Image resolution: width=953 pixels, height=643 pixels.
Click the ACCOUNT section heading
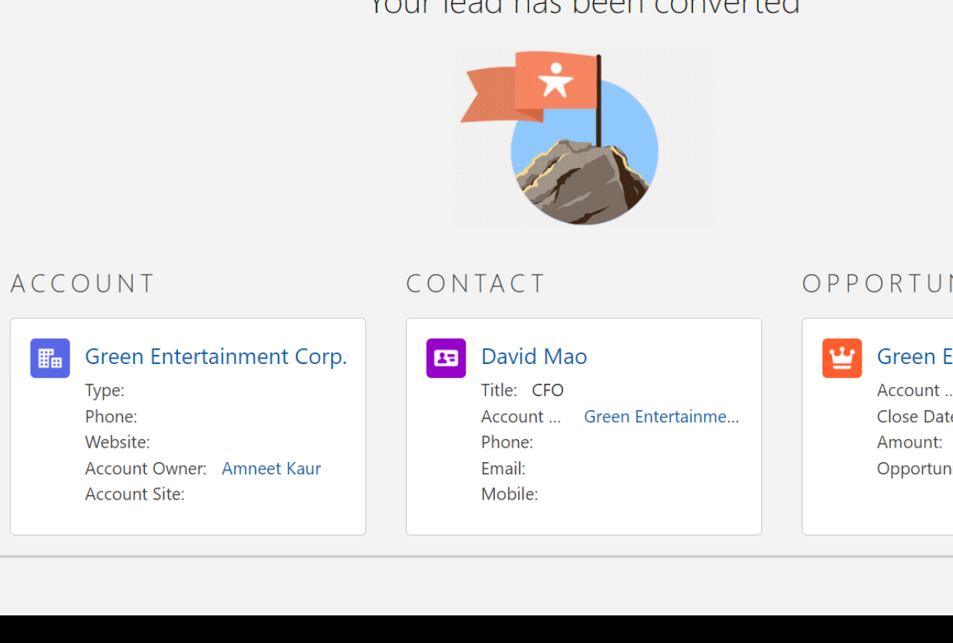tap(83, 284)
